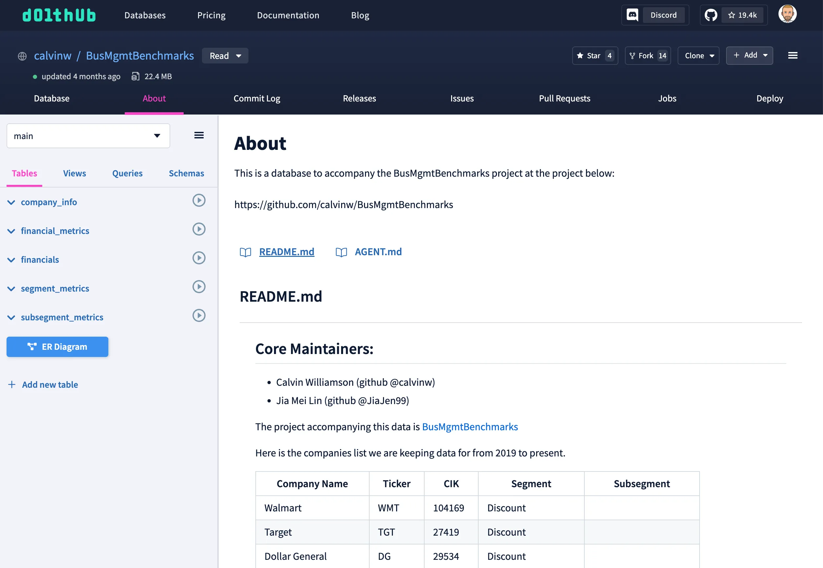Open the AGENT.md document link
The width and height of the screenshot is (823, 568).
pyautogui.click(x=378, y=252)
